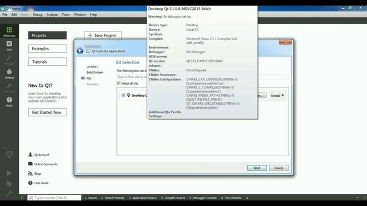This screenshot has width=367, height=206.
Task: Click the Cancel button in wizard
Action: tap(279, 168)
